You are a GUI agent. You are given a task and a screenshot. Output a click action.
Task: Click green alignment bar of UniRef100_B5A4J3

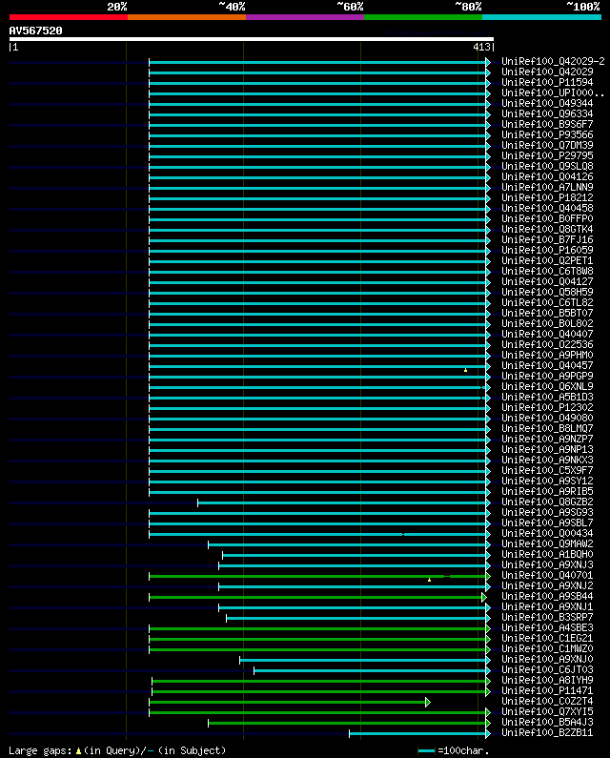click(347, 723)
